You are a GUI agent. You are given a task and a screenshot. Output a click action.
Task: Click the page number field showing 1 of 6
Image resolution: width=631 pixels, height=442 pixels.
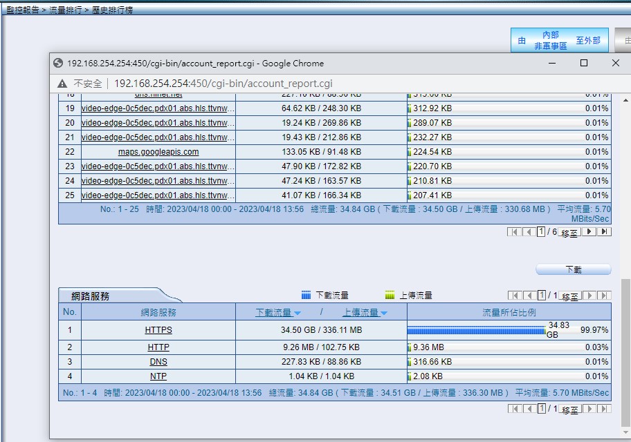point(541,232)
